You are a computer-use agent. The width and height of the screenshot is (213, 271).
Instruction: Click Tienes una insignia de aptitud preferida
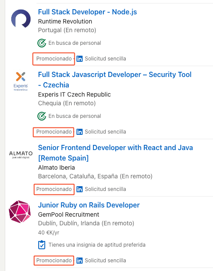[x=97, y=245]
